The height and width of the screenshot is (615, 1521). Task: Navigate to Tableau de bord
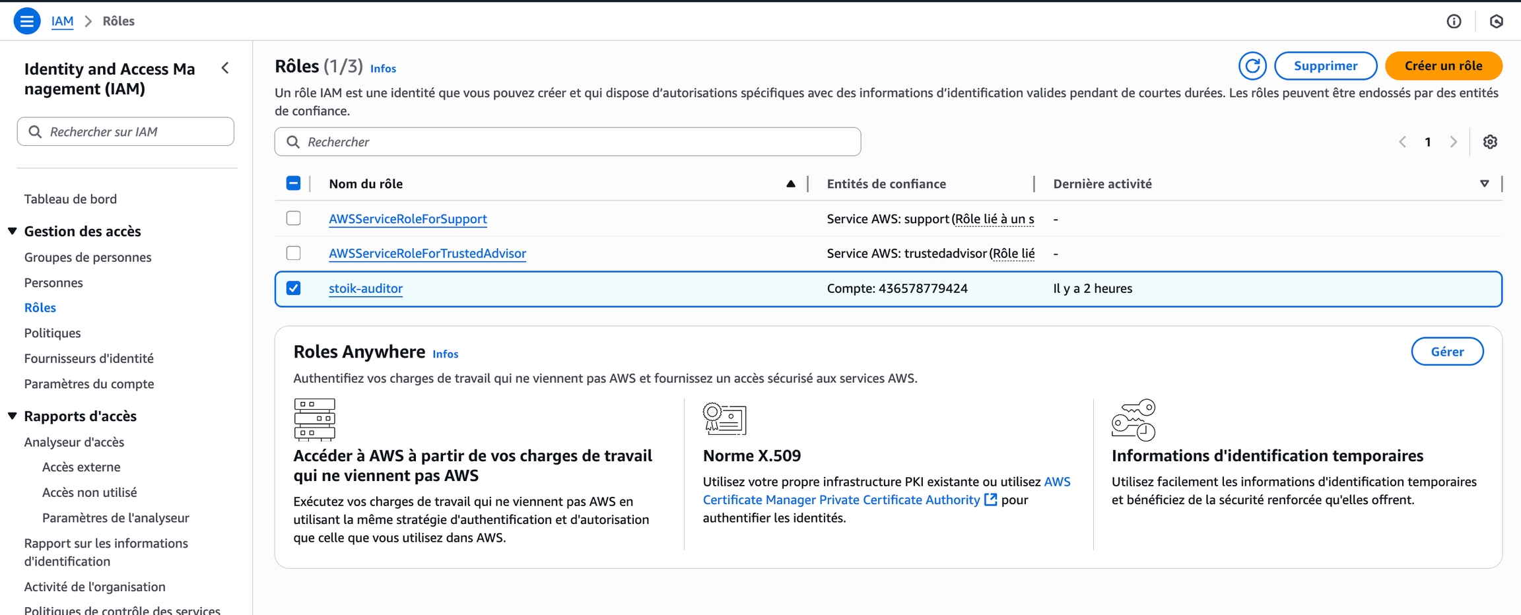click(70, 199)
